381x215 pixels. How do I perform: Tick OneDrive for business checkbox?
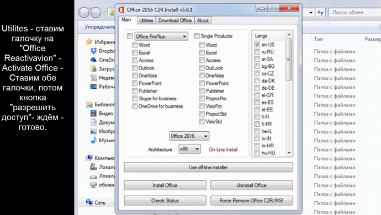point(135,106)
